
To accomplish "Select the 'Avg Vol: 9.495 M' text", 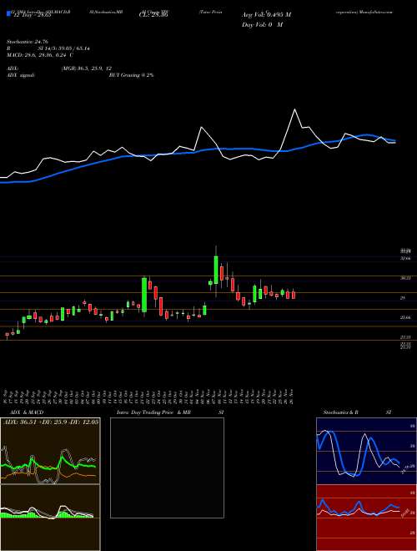I will click(x=267, y=15).
